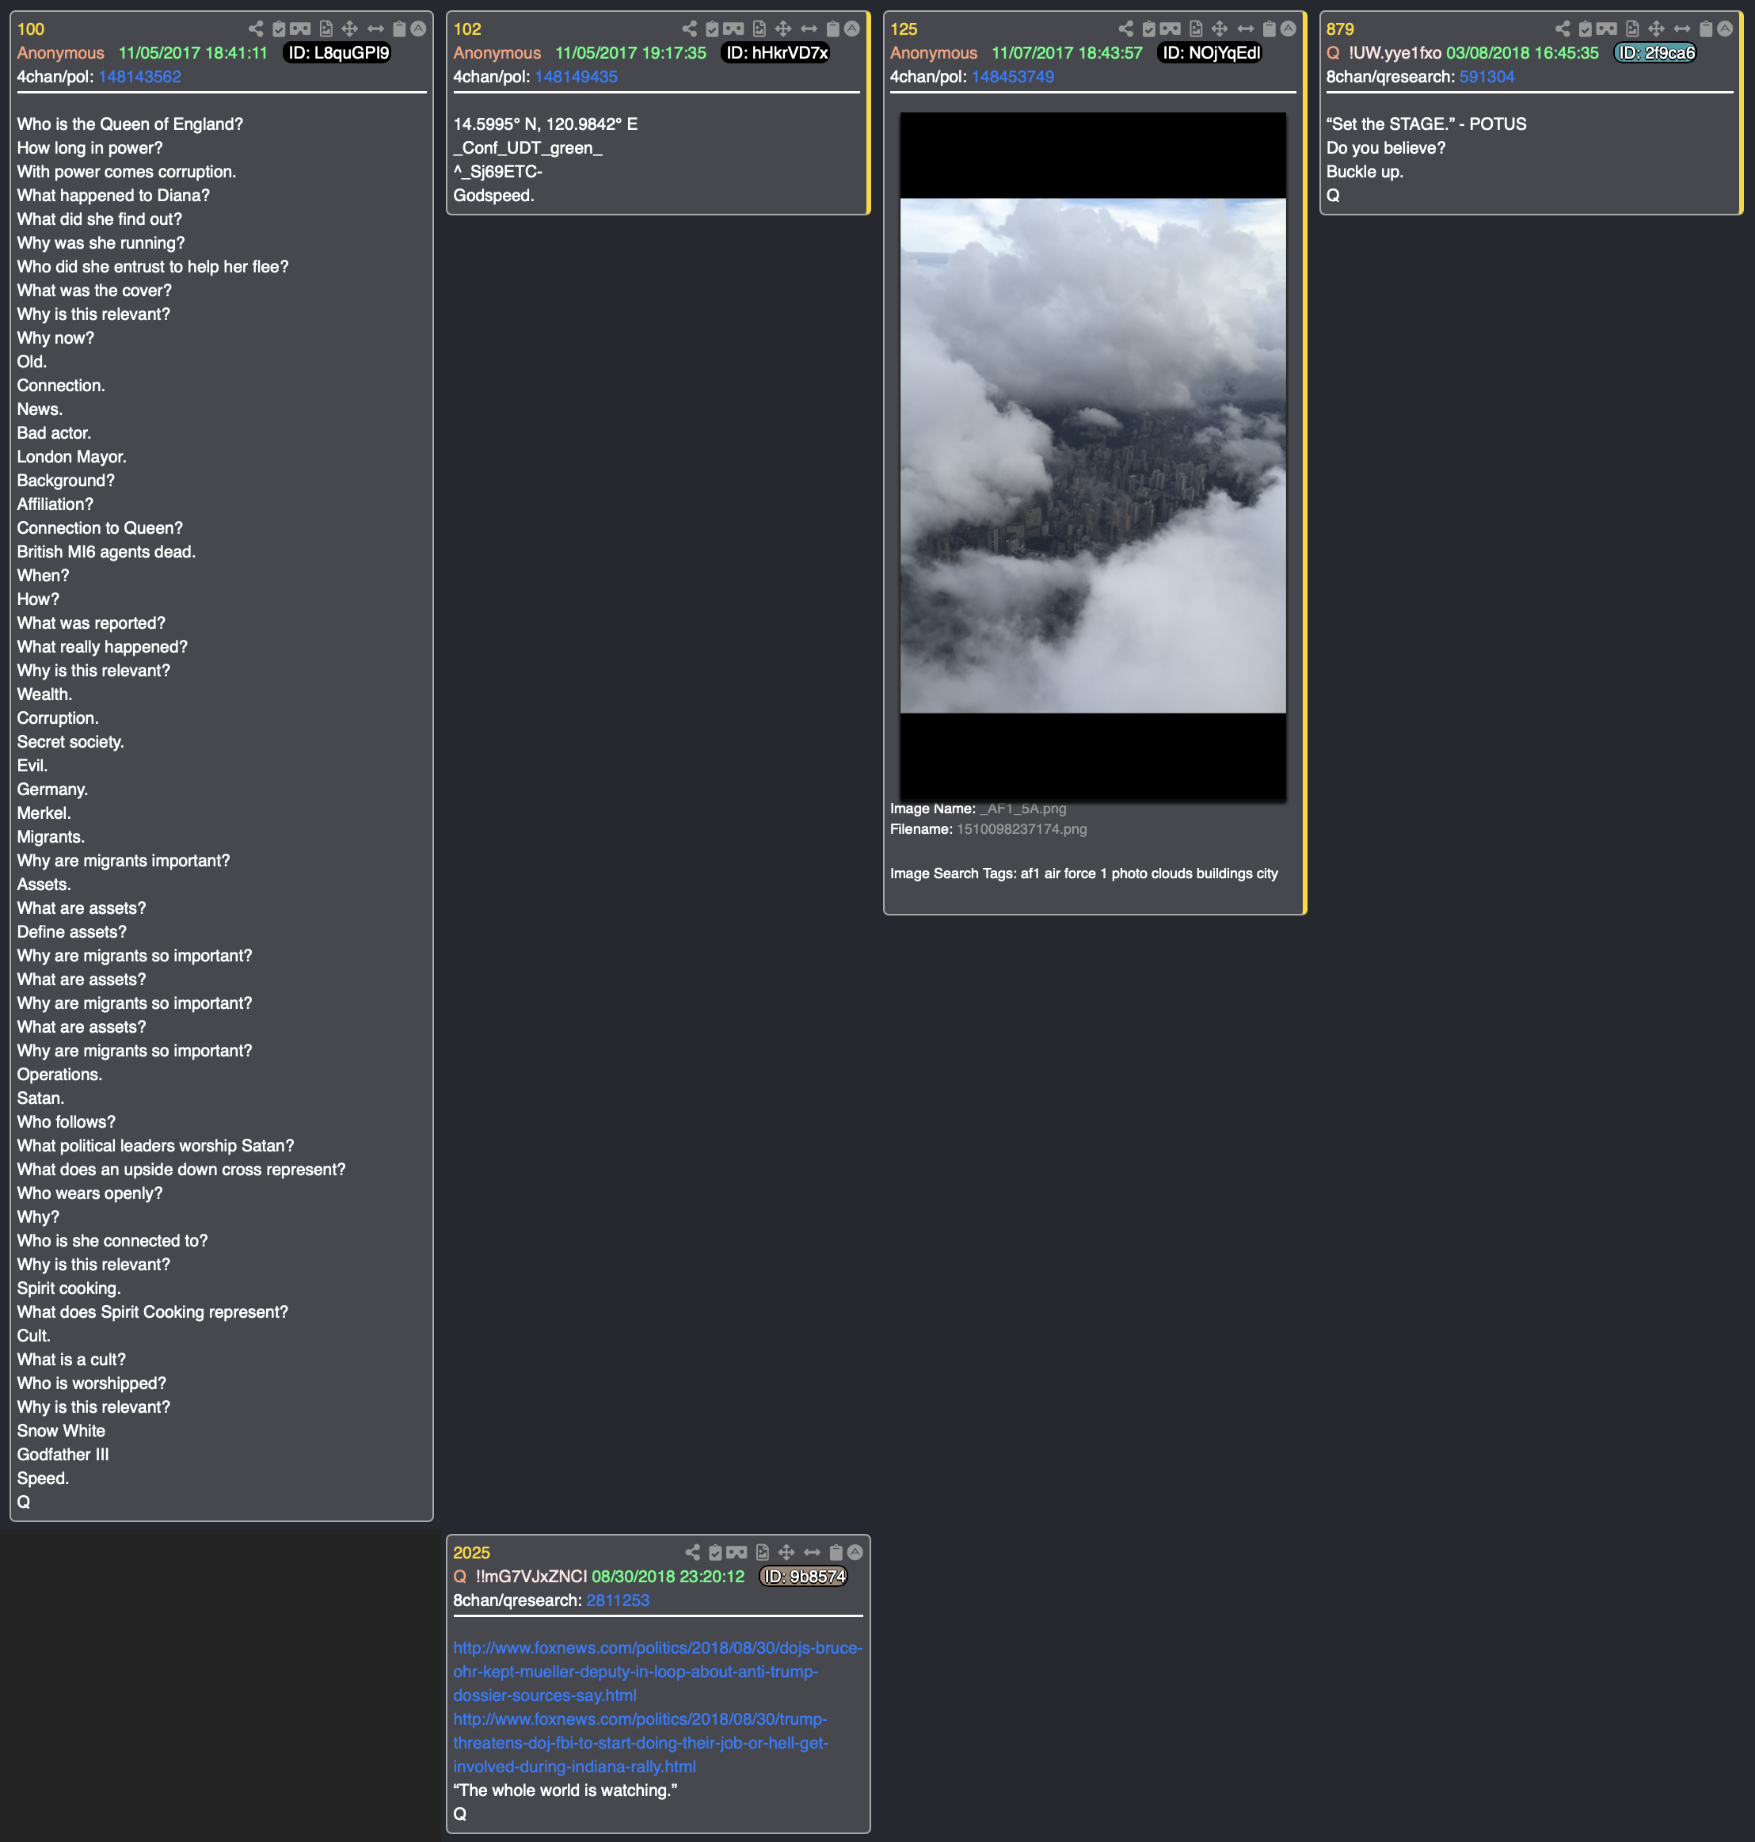Click the ID: 9b8574 badge
This screenshot has height=1842, width=1755.
[x=804, y=1577]
